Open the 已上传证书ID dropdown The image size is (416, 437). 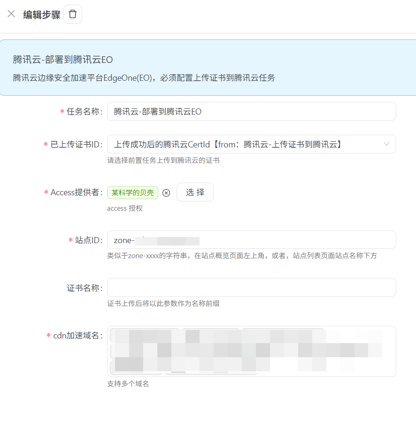click(x=252, y=144)
